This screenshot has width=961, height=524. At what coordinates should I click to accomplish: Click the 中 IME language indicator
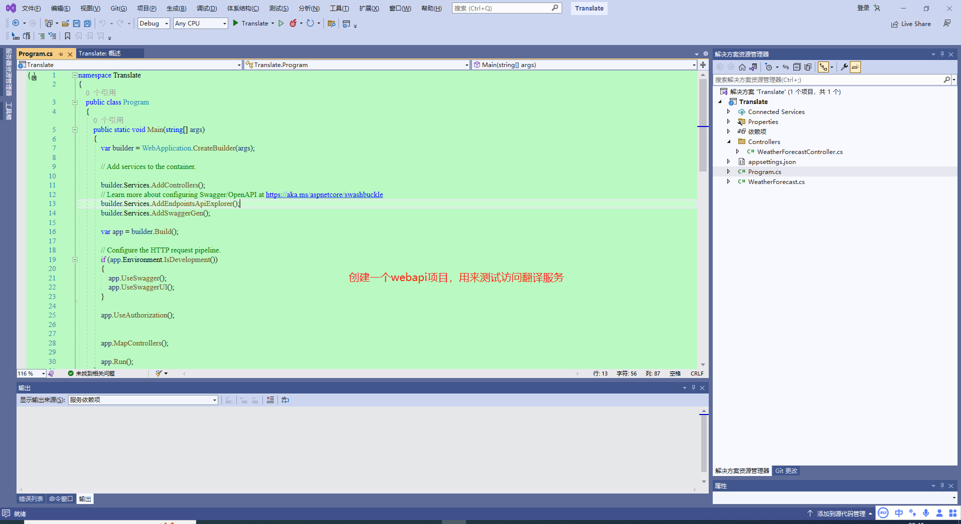tap(899, 513)
